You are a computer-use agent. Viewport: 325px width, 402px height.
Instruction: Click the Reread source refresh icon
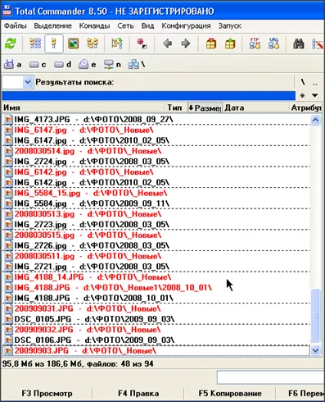[11, 43]
